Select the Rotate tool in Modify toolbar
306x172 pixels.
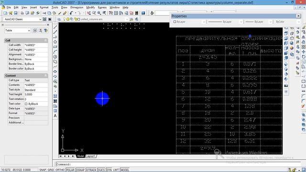pos(304,57)
